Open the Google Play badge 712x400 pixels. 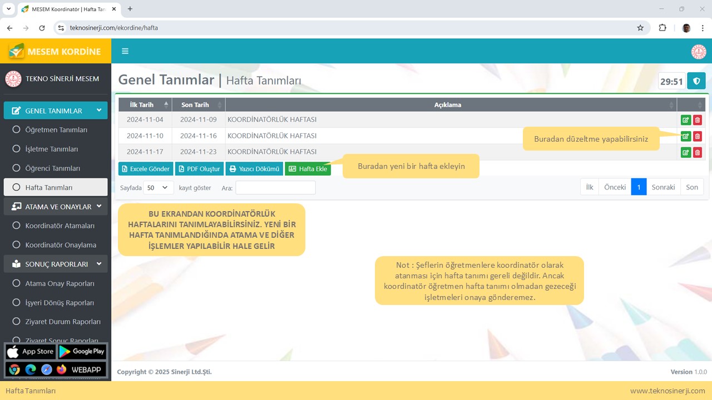(82, 352)
